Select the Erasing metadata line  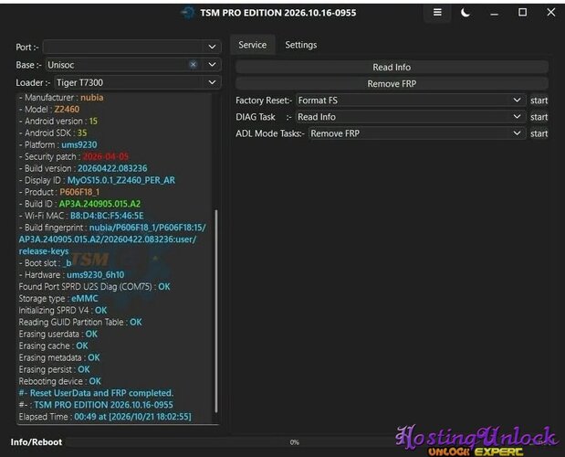59,357
